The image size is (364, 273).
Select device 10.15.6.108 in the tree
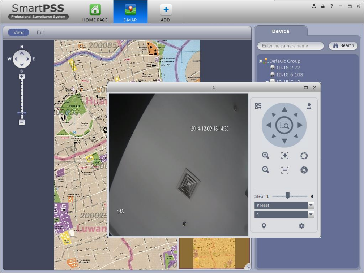click(289, 75)
